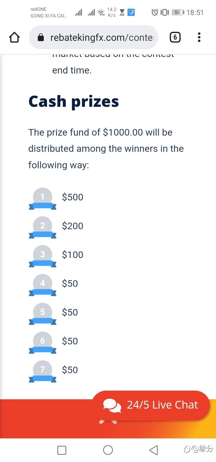Tap the Chrome home icon
Image resolution: width=216 pixels, height=462 pixels.
pos(14,37)
